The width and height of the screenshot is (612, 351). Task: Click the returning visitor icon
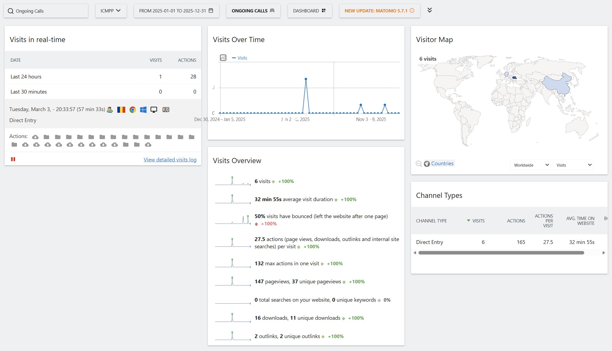[x=110, y=110]
